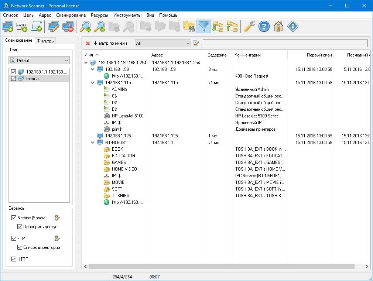This screenshot has height=281, width=373.
Task: Click the greyed stop scan magnifier icon
Action: point(129,27)
